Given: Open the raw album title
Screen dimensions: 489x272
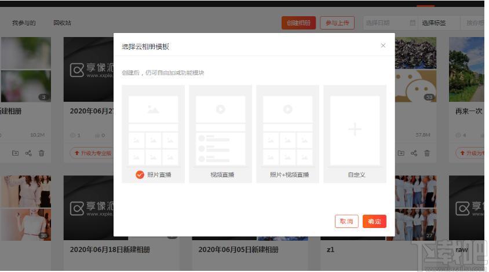Looking at the screenshot, I should [x=462, y=249].
